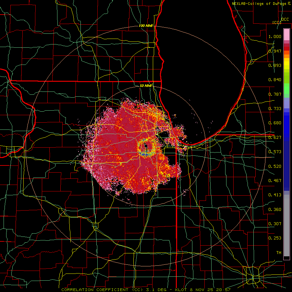
Task: Click the 0.360 colorbar value
Action: (275, 210)
